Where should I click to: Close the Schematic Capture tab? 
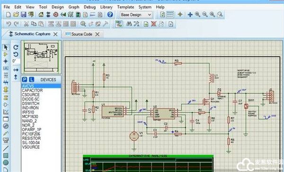click(55, 34)
